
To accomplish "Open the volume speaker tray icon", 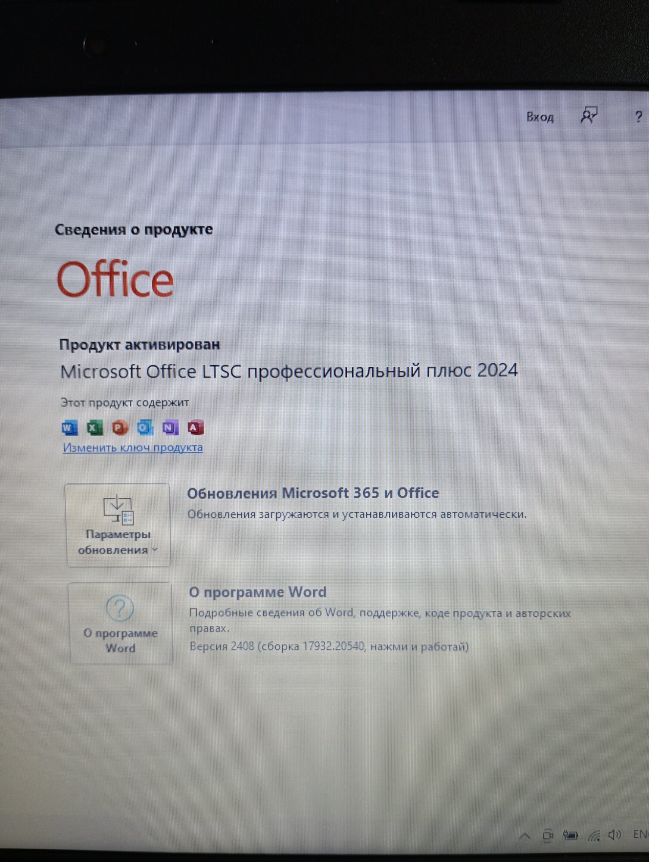I will click(615, 835).
